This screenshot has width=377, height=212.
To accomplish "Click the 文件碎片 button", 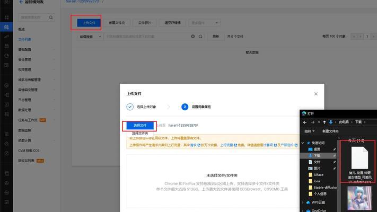I will pyautogui.click(x=145, y=23).
